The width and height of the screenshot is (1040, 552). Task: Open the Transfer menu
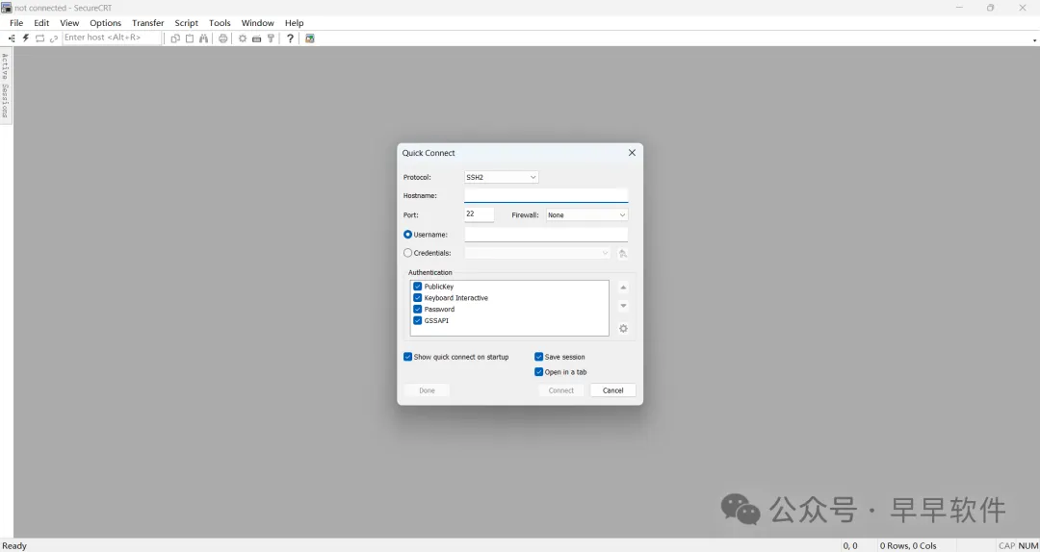tap(148, 22)
